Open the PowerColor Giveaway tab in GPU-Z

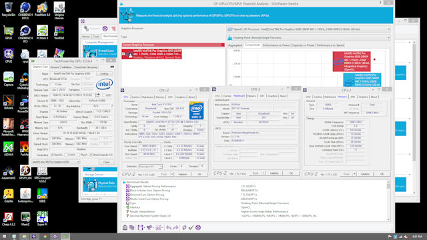point(86,67)
